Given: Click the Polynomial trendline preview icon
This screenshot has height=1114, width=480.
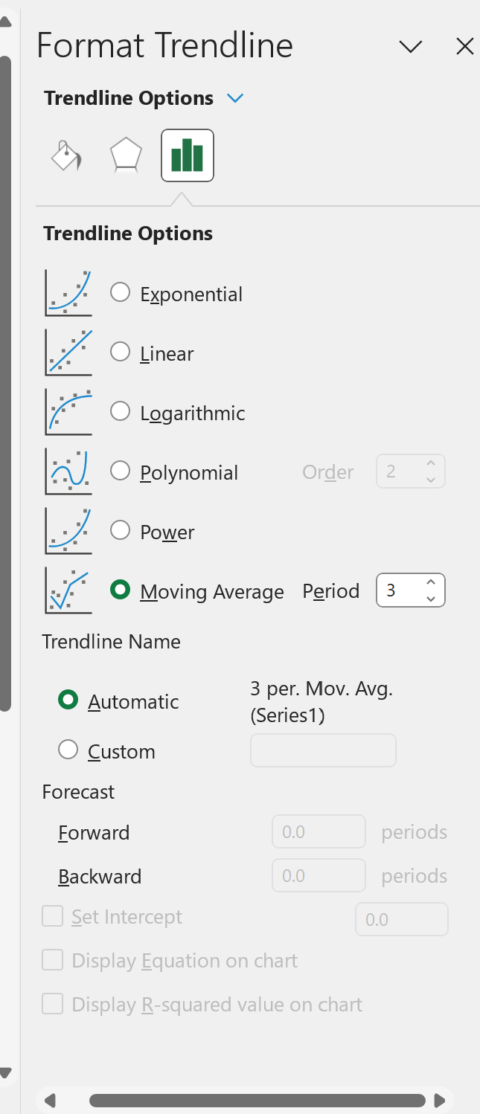Looking at the screenshot, I should coord(68,471).
